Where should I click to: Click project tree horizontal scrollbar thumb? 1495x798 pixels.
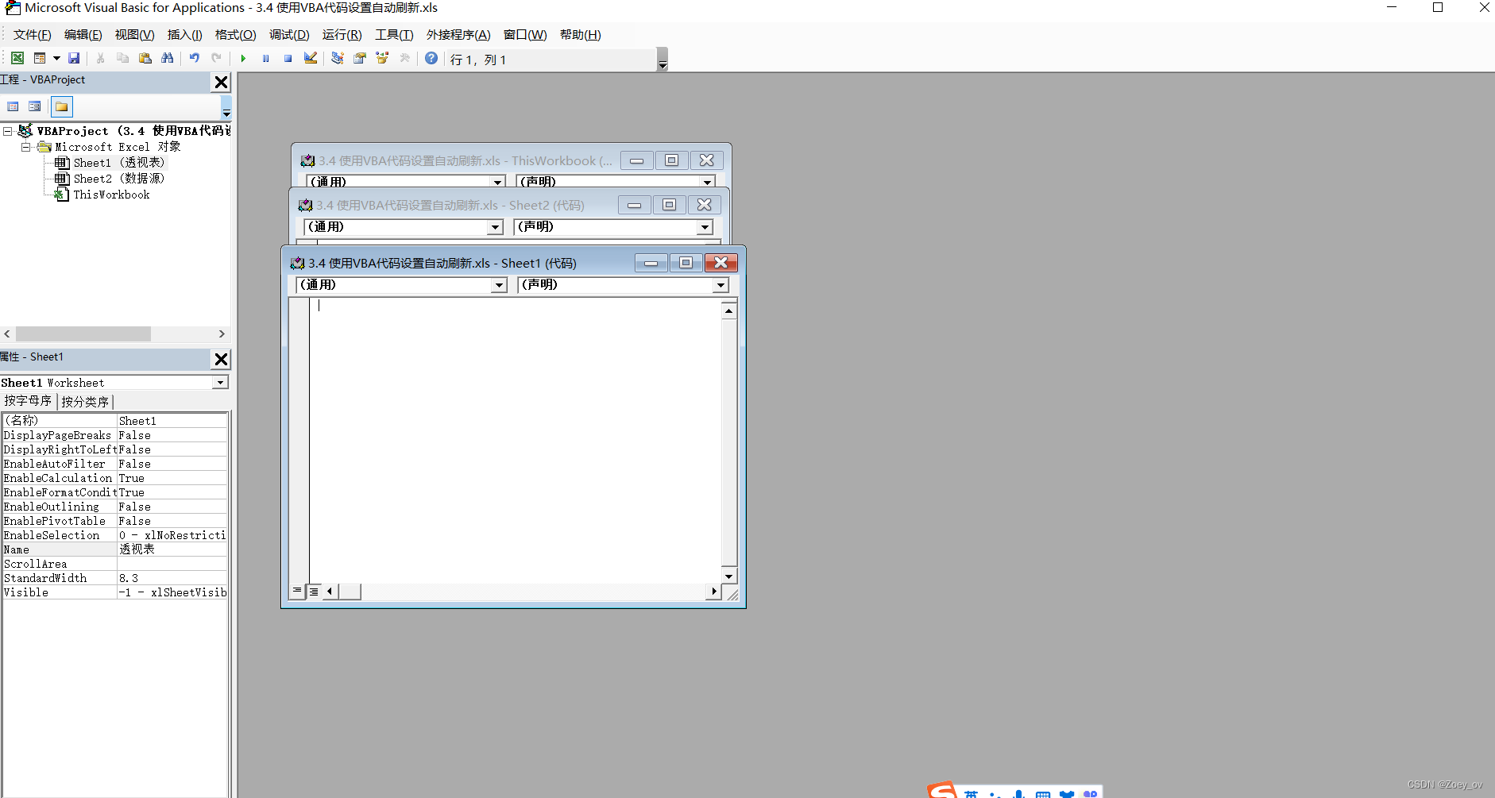[83, 334]
